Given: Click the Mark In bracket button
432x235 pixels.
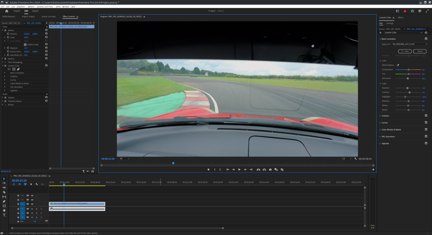Looking at the screenshot, I should (215, 170).
